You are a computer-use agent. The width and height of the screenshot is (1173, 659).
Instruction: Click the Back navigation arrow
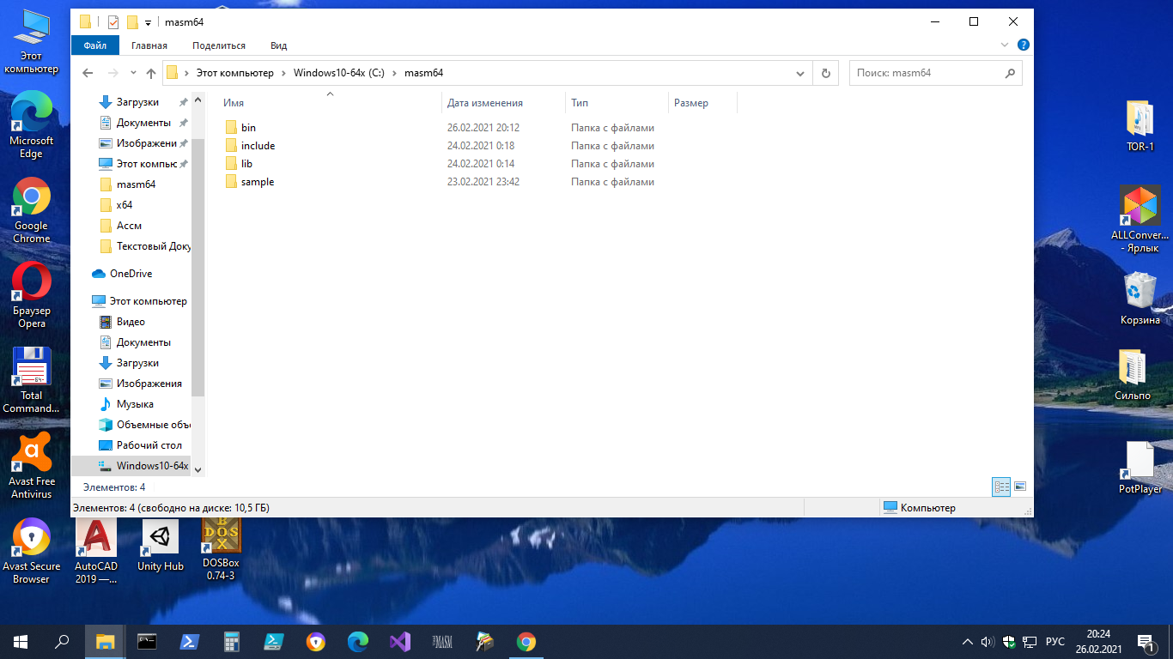click(x=88, y=73)
